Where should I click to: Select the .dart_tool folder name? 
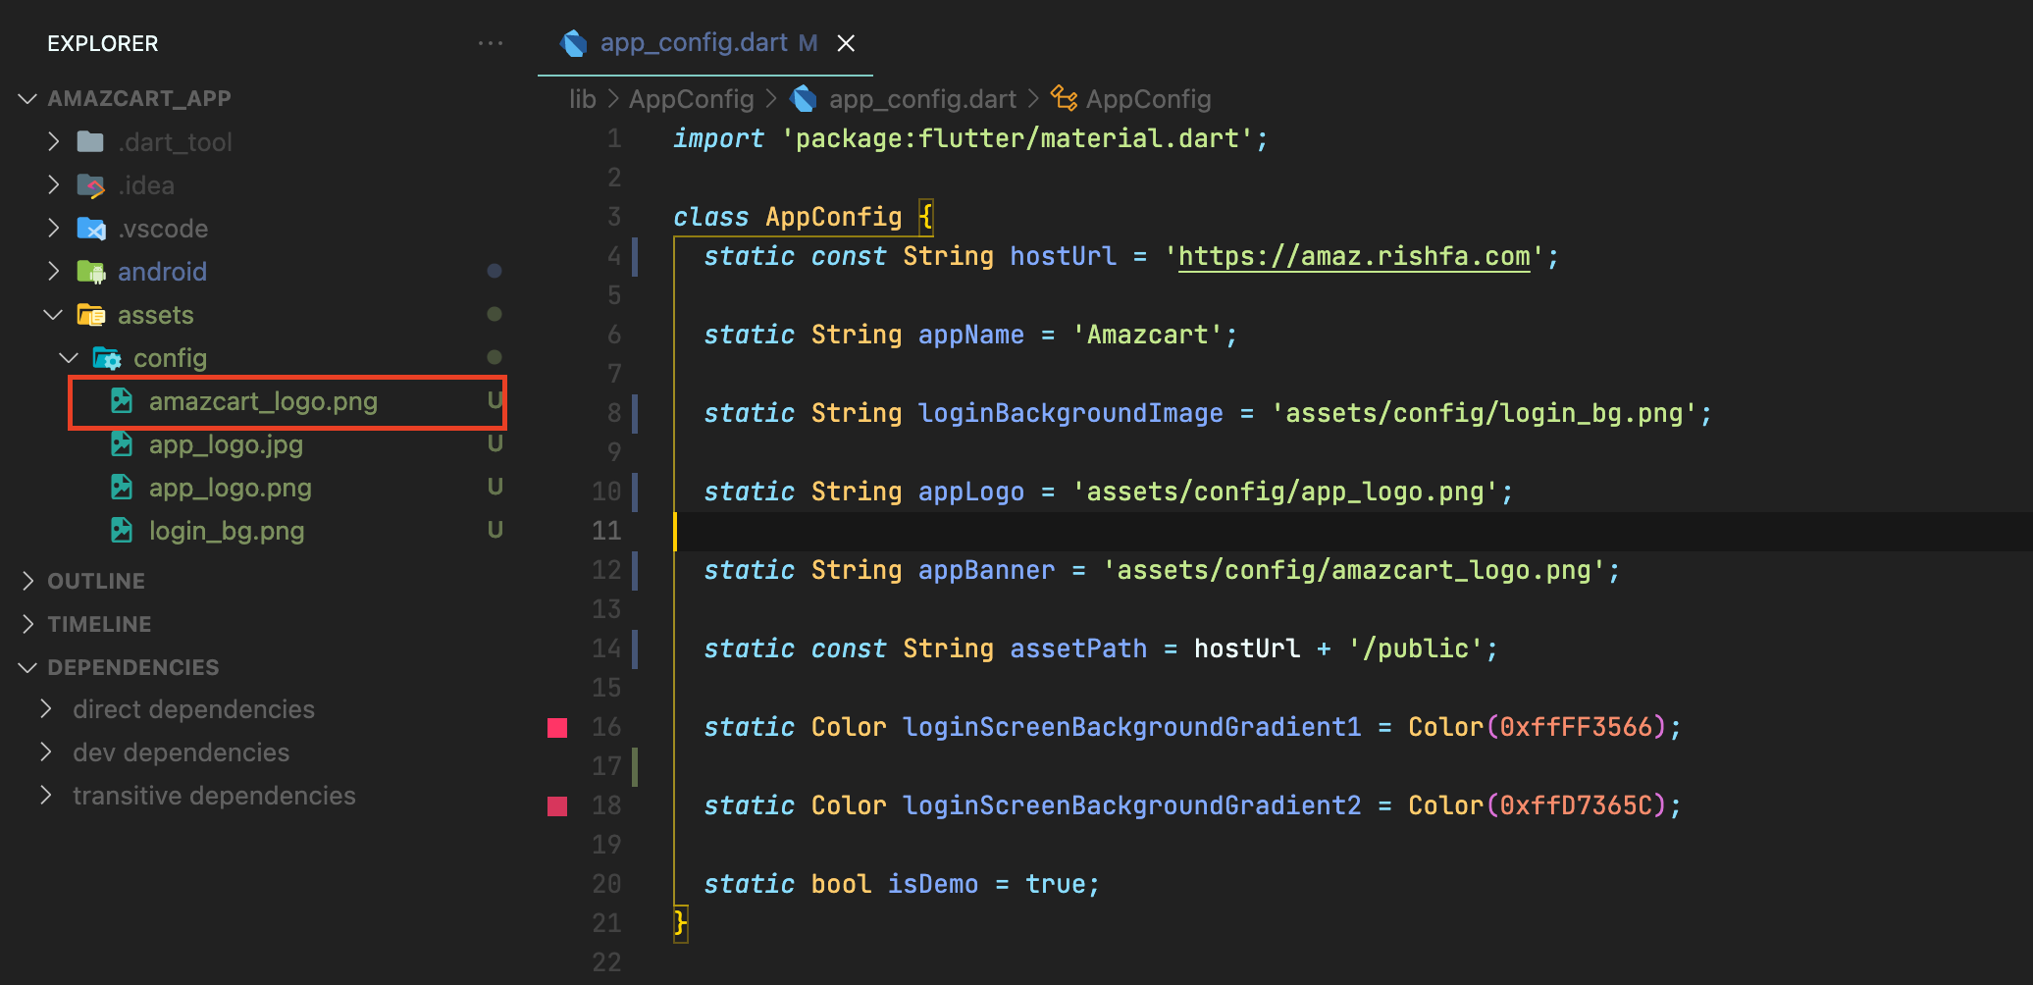coord(176,142)
